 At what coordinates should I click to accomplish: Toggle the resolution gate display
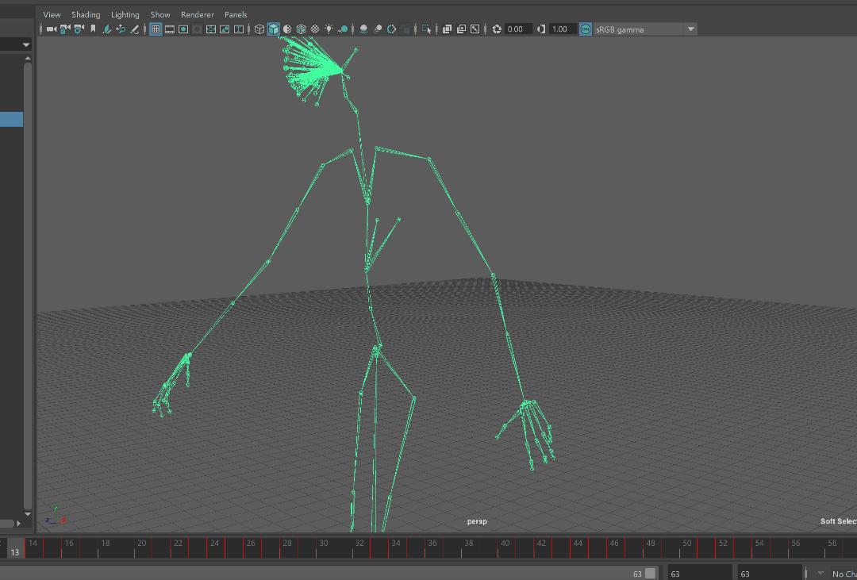(183, 29)
